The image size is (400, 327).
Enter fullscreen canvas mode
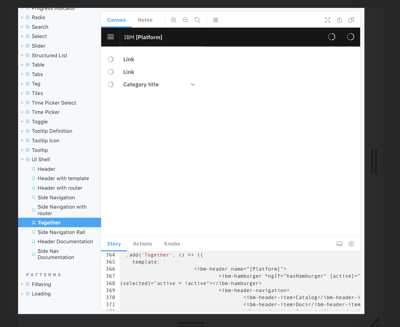[327, 20]
